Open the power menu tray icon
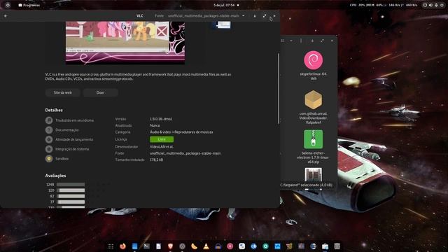This screenshot has height=252, width=448. (442, 5)
